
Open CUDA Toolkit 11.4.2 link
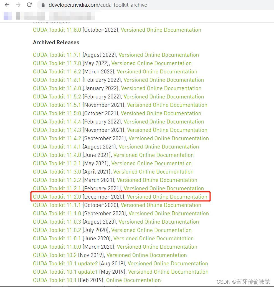(x=57, y=138)
